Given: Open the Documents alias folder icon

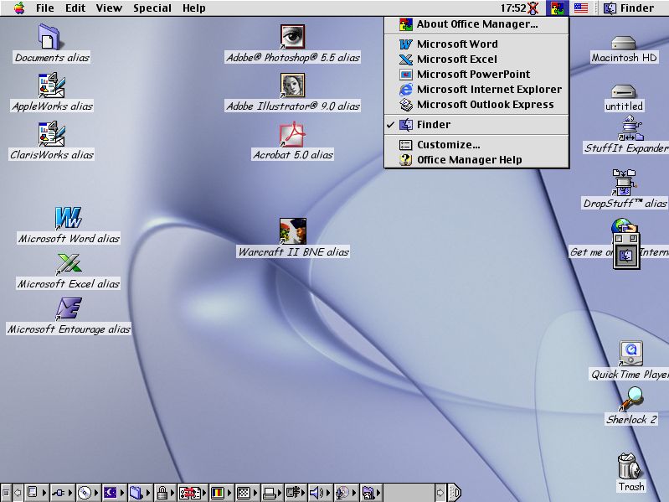Looking at the screenshot, I should tap(49, 37).
